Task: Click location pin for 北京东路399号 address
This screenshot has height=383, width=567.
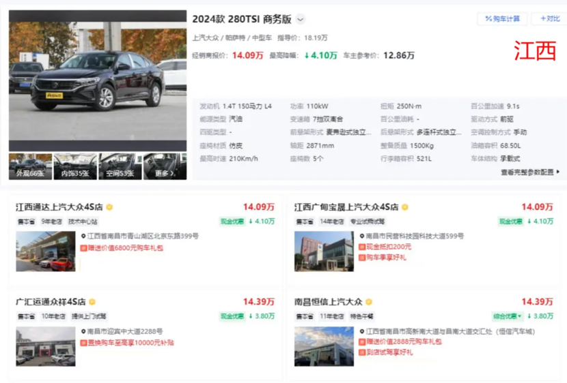Action: [x=83, y=236]
